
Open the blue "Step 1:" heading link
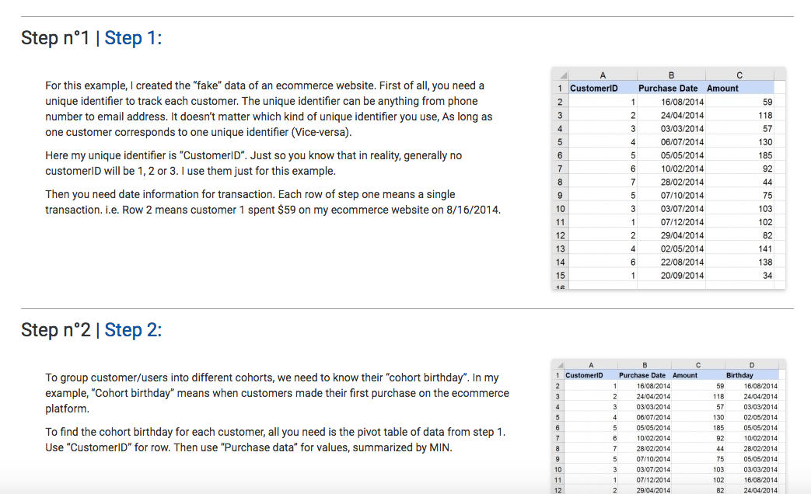click(x=133, y=38)
